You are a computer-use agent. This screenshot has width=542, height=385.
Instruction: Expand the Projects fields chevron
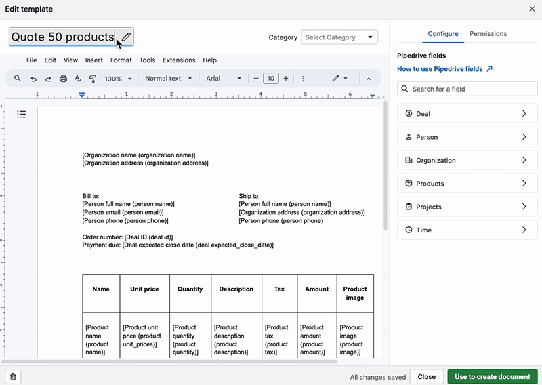point(524,207)
